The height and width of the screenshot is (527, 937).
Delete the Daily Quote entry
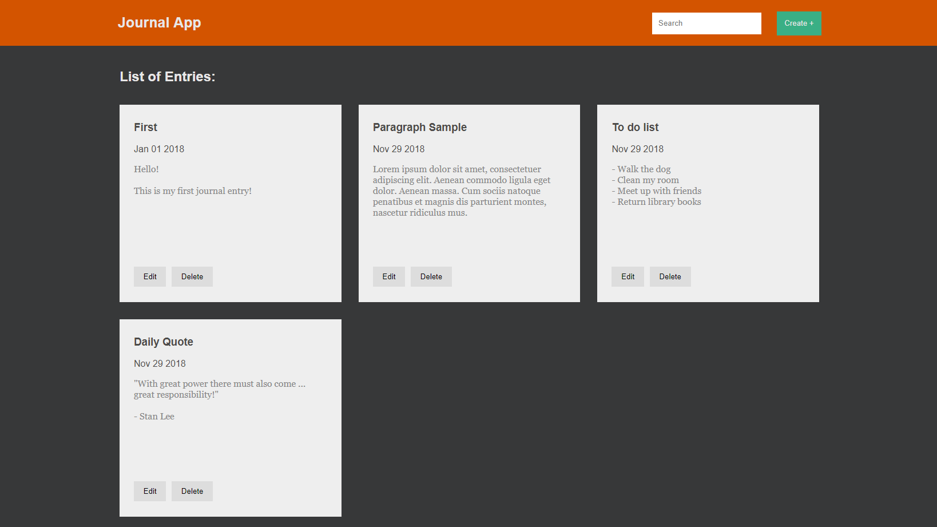pos(192,491)
